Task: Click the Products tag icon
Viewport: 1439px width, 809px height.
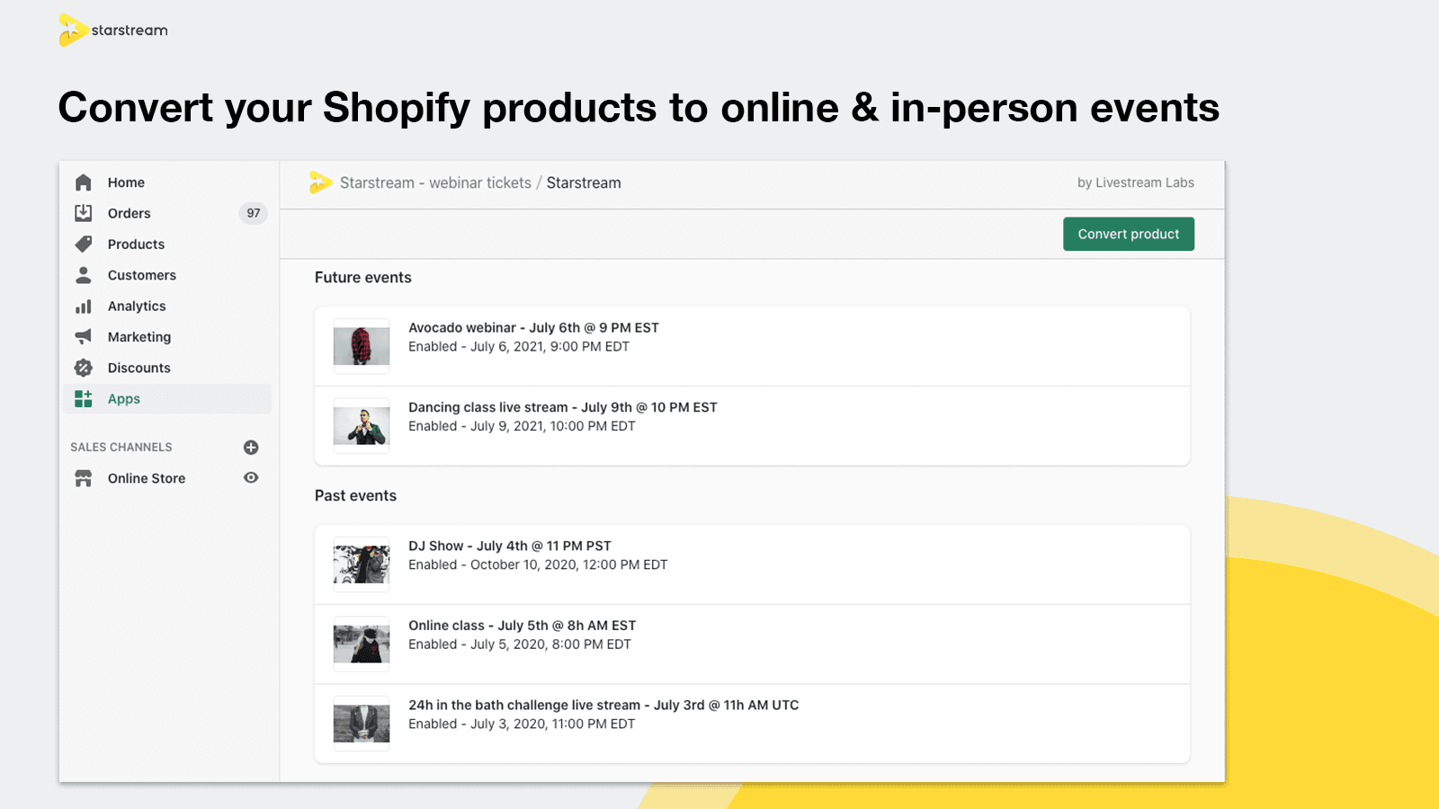Action: tap(83, 244)
